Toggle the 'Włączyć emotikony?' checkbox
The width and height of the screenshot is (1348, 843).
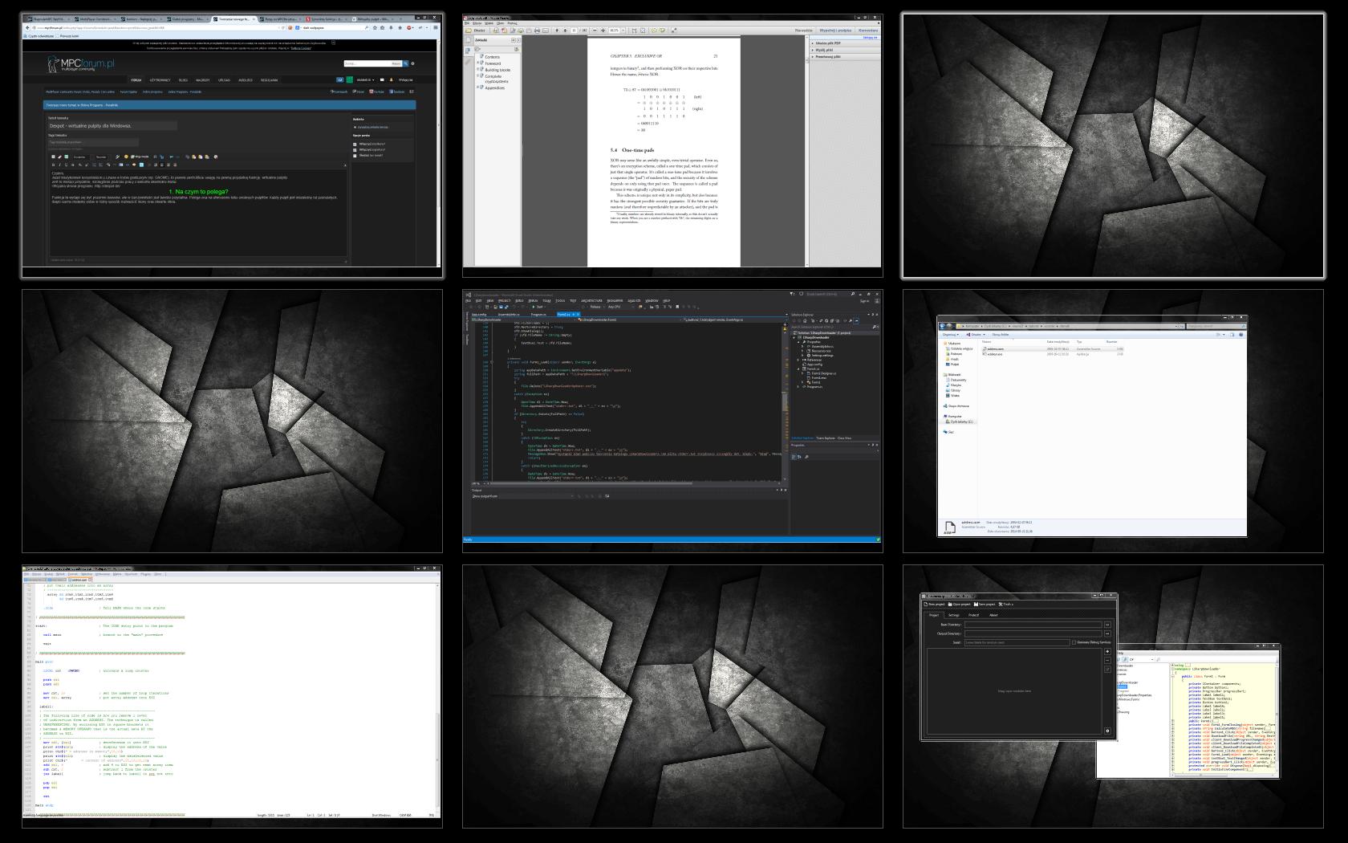click(355, 145)
